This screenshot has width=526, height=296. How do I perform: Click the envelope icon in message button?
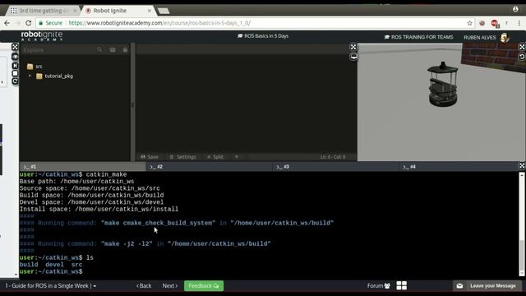click(x=459, y=286)
